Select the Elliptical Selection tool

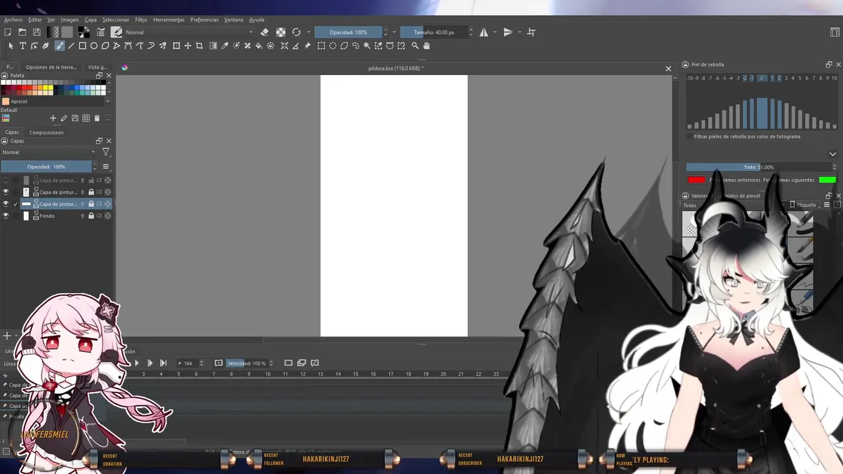click(x=333, y=45)
